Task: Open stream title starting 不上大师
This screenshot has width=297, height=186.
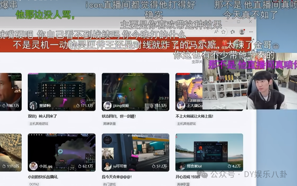Action: [194, 116]
